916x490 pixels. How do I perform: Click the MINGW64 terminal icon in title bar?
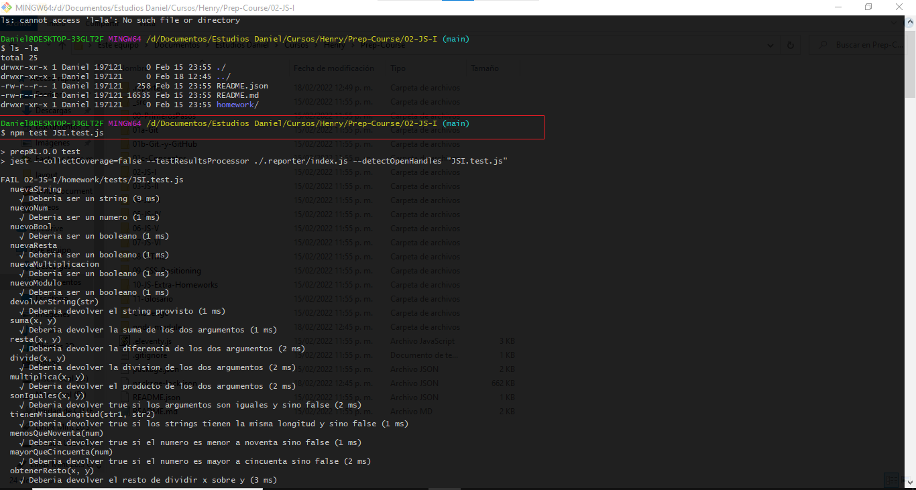pyautogui.click(x=6, y=7)
